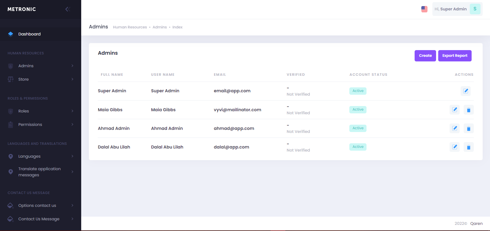Image resolution: width=490 pixels, height=231 pixels.
Task: Click the edit icon for Super Admin
Action: point(465,91)
